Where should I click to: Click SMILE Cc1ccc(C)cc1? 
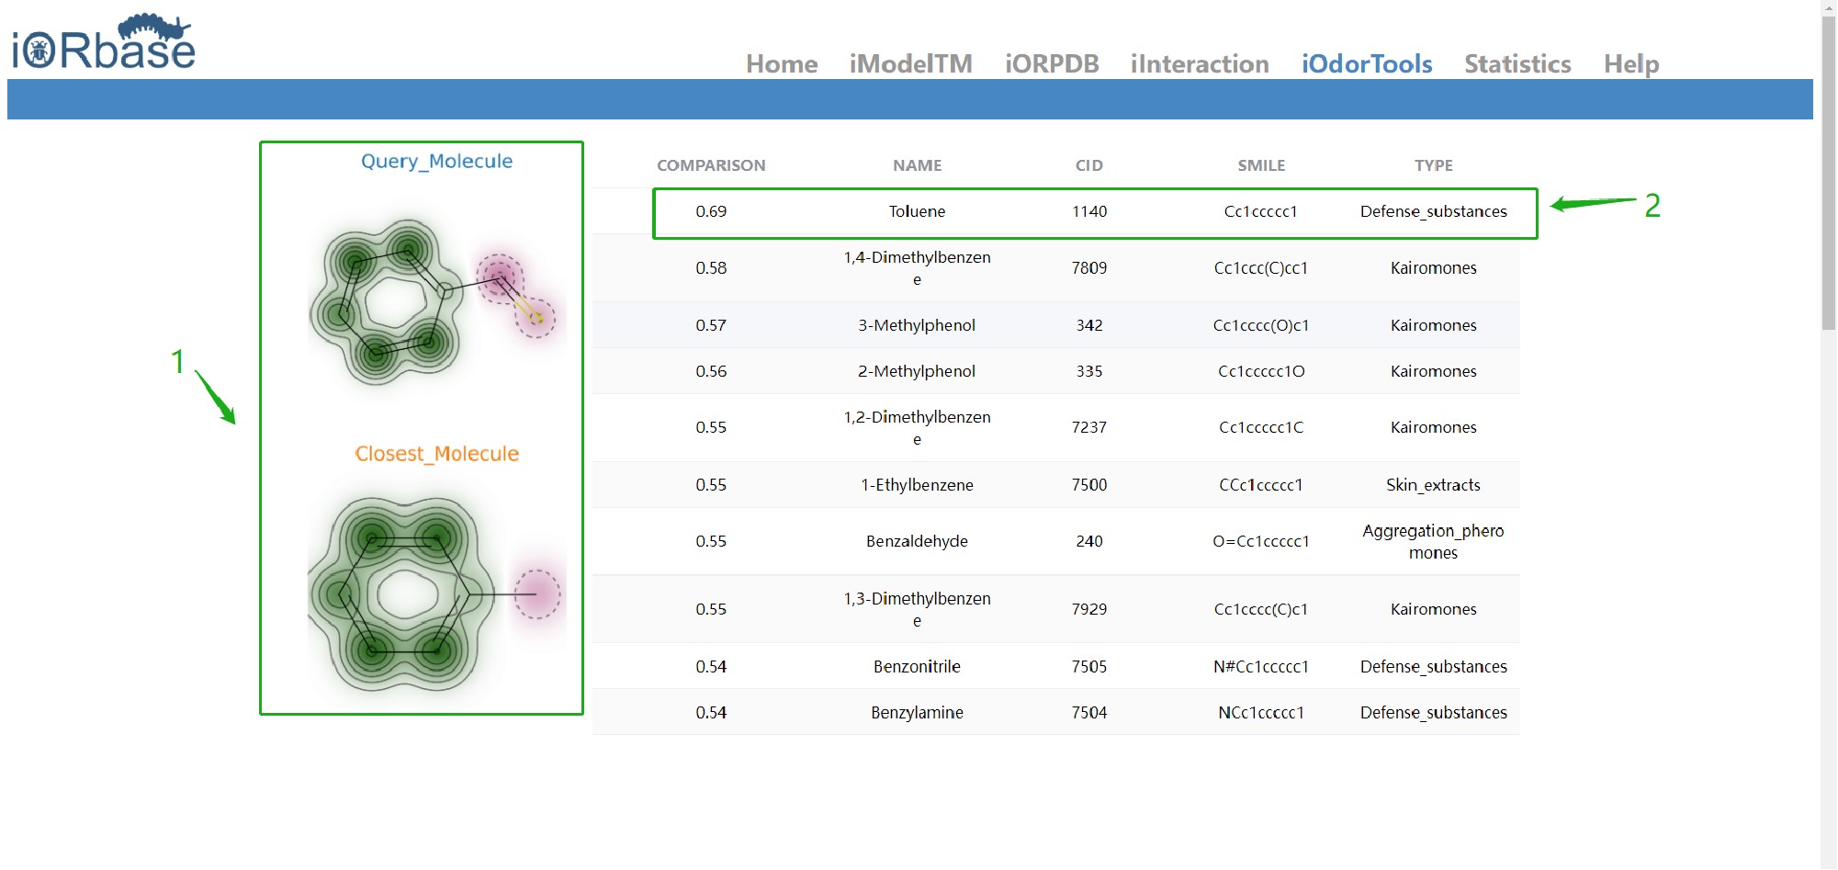coord(1261,268)
